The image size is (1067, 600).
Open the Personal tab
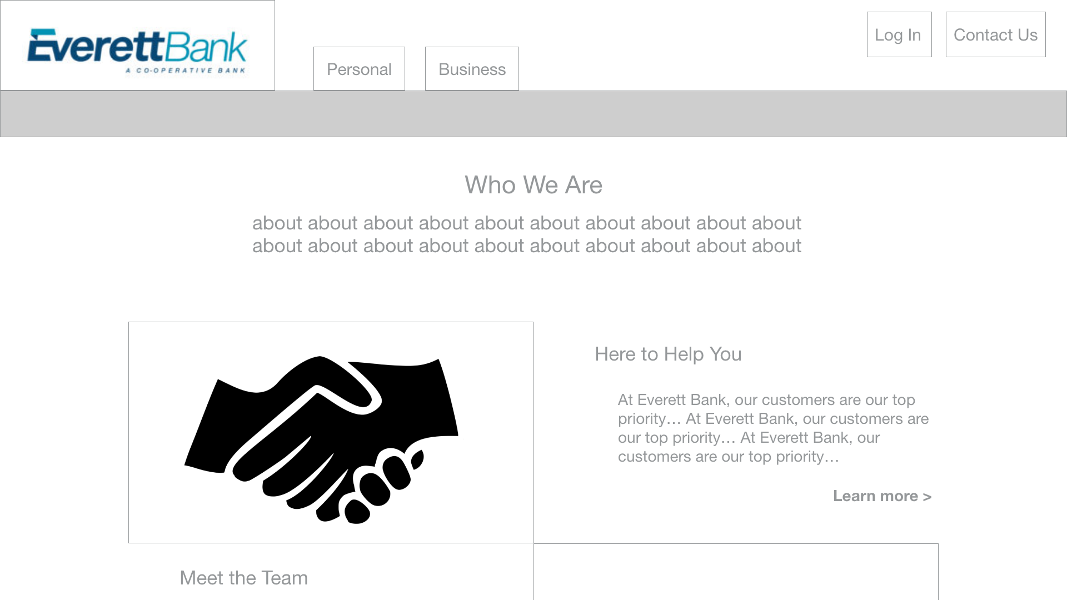(359, 69)
